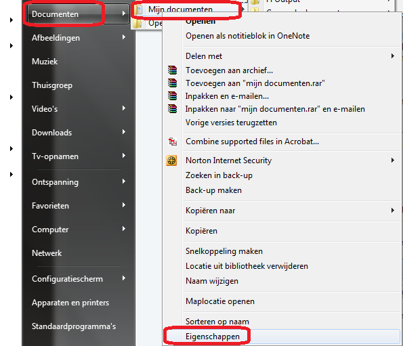The height and width of the screenshot is (346, 403).
Task: Click WinRAR icon next to Inpakken en e-mailen
Action: [172, 96]
